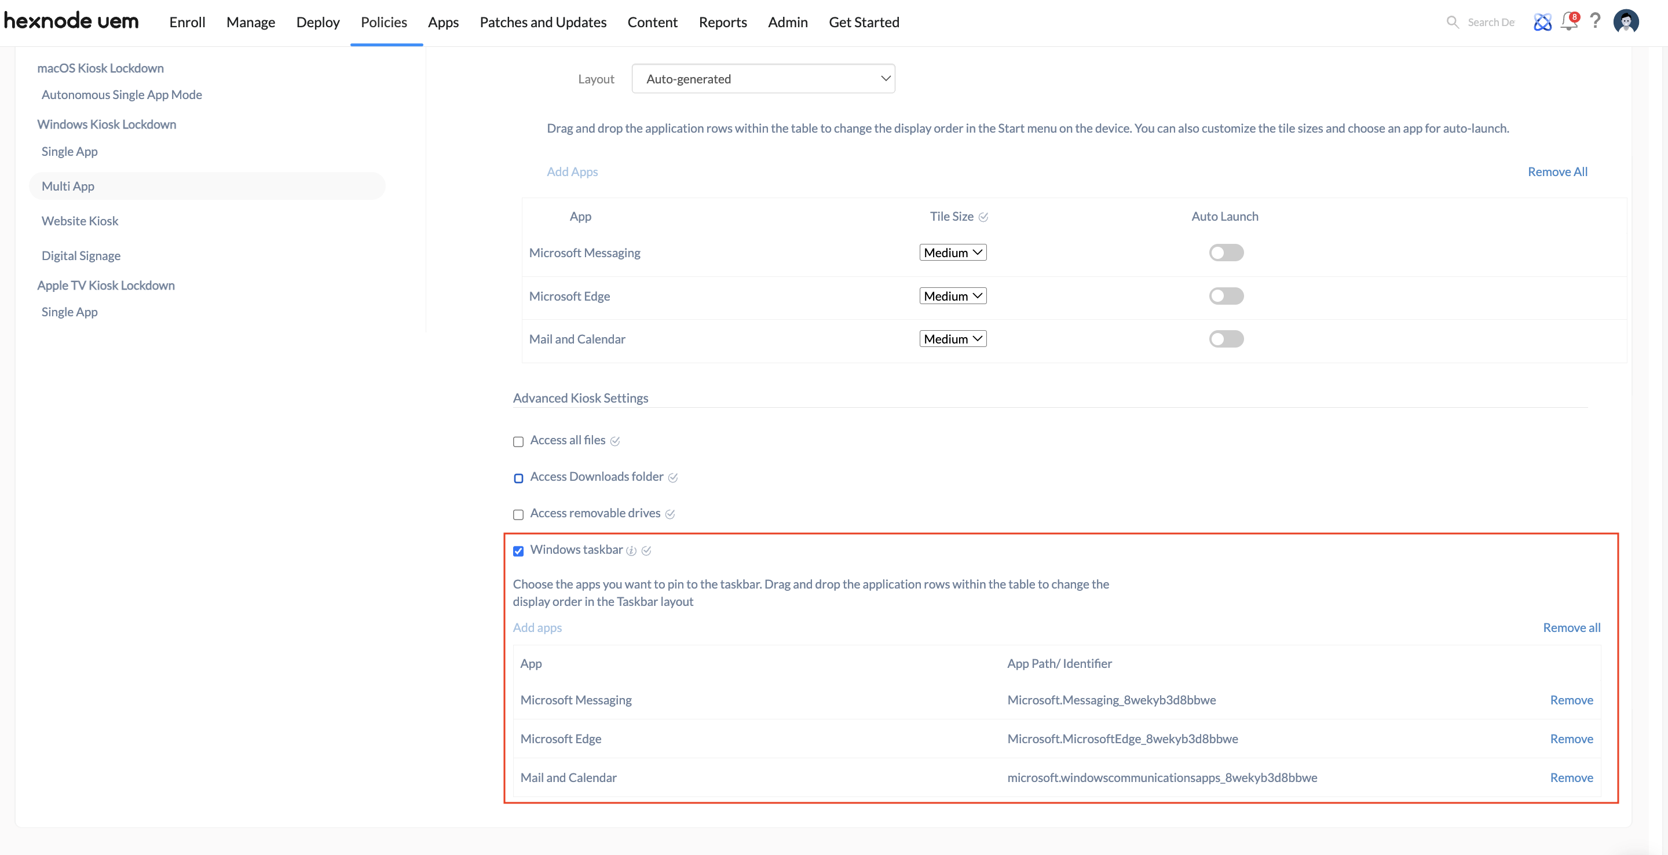Open the user profile avatar
The width and height of the screenshot is (1668, 855).
1626,21
